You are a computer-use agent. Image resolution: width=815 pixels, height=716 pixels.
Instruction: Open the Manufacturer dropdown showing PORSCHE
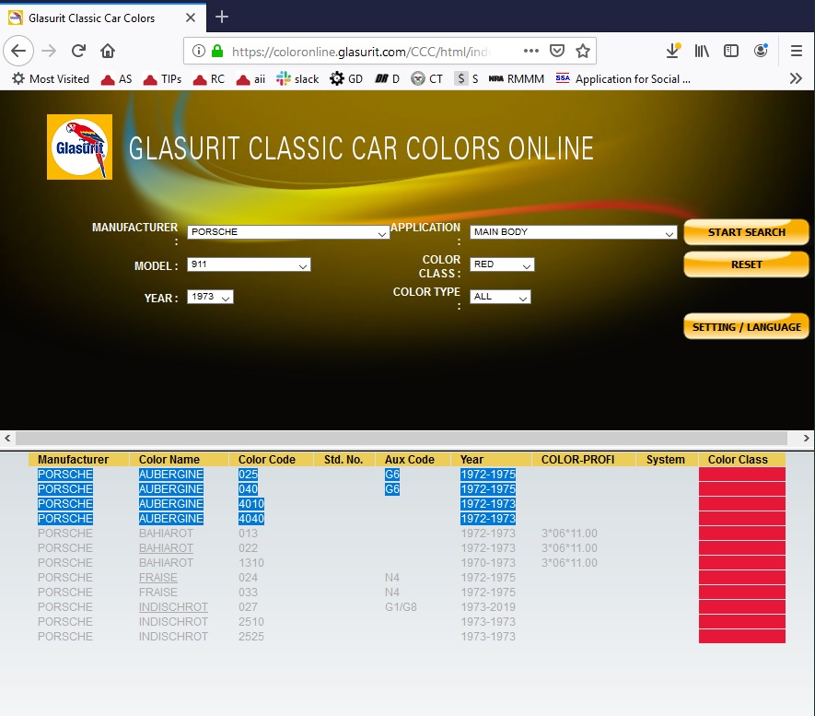(x=288, y=232)
